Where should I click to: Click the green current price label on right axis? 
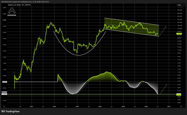pos(179,34)
